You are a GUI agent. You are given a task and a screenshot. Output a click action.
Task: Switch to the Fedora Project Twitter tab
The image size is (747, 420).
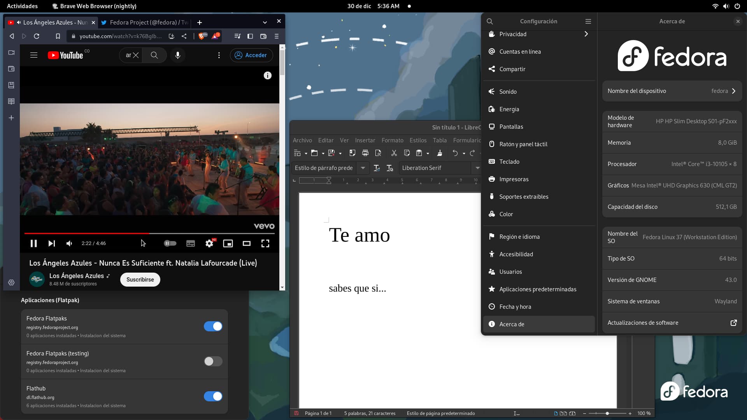click(x=145, y=23)
